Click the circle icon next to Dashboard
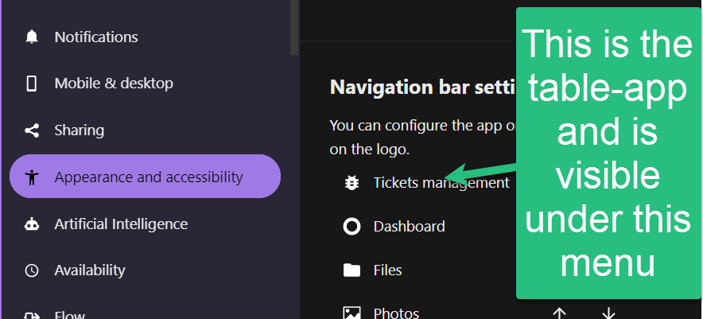The image size is (703, 319). 351,227
